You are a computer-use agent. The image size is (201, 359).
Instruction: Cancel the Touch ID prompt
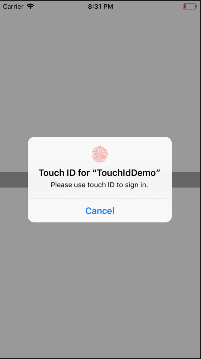(100, 211)
